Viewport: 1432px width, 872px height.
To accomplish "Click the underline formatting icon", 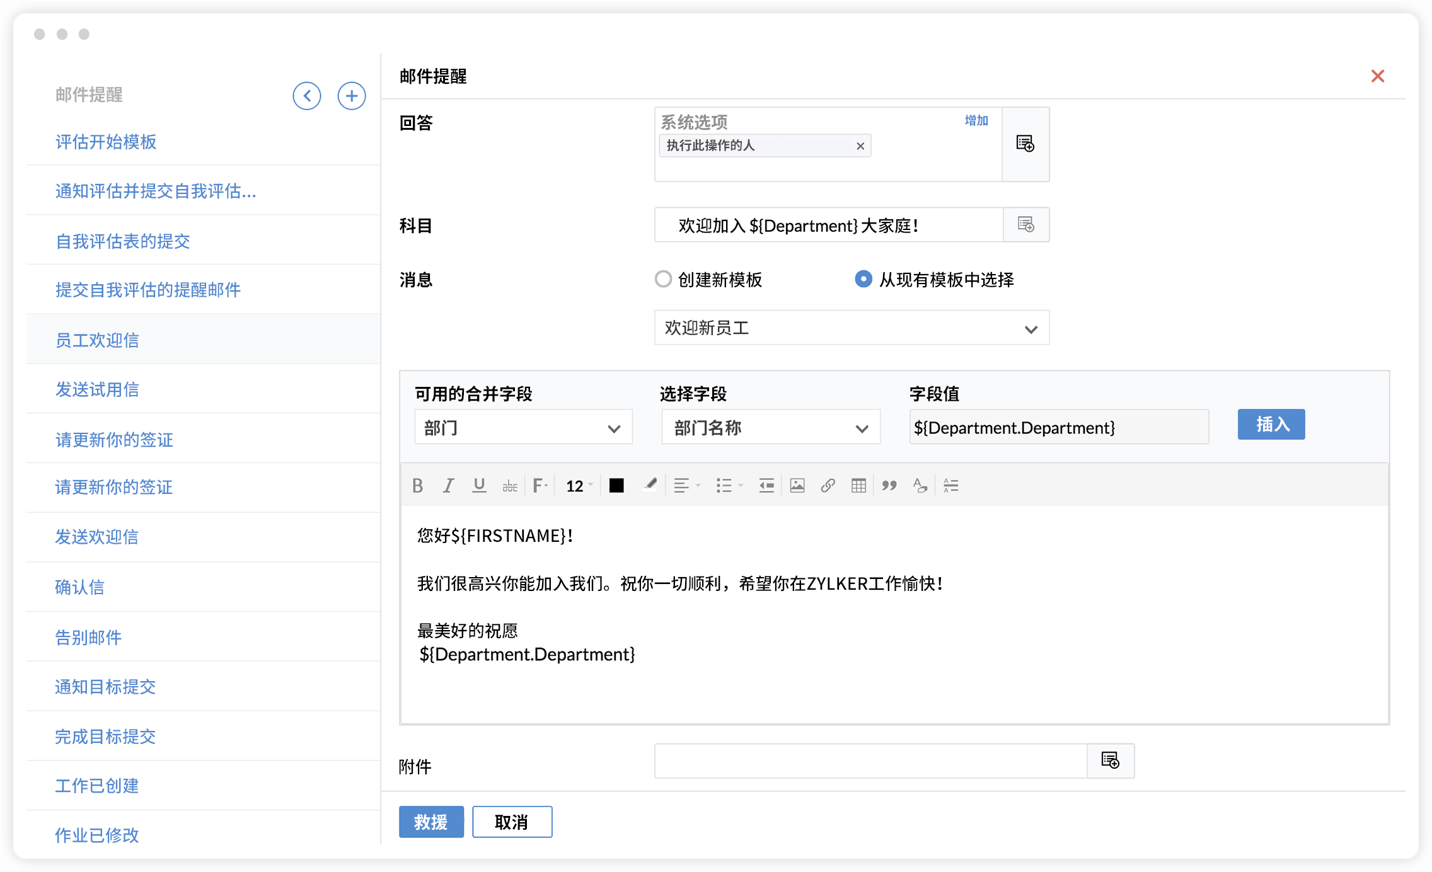I will tap(479, 485).
